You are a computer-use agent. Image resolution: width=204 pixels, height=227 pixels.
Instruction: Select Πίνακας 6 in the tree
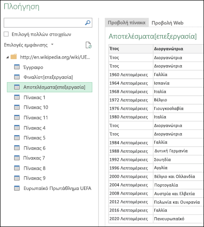(35, 148)
